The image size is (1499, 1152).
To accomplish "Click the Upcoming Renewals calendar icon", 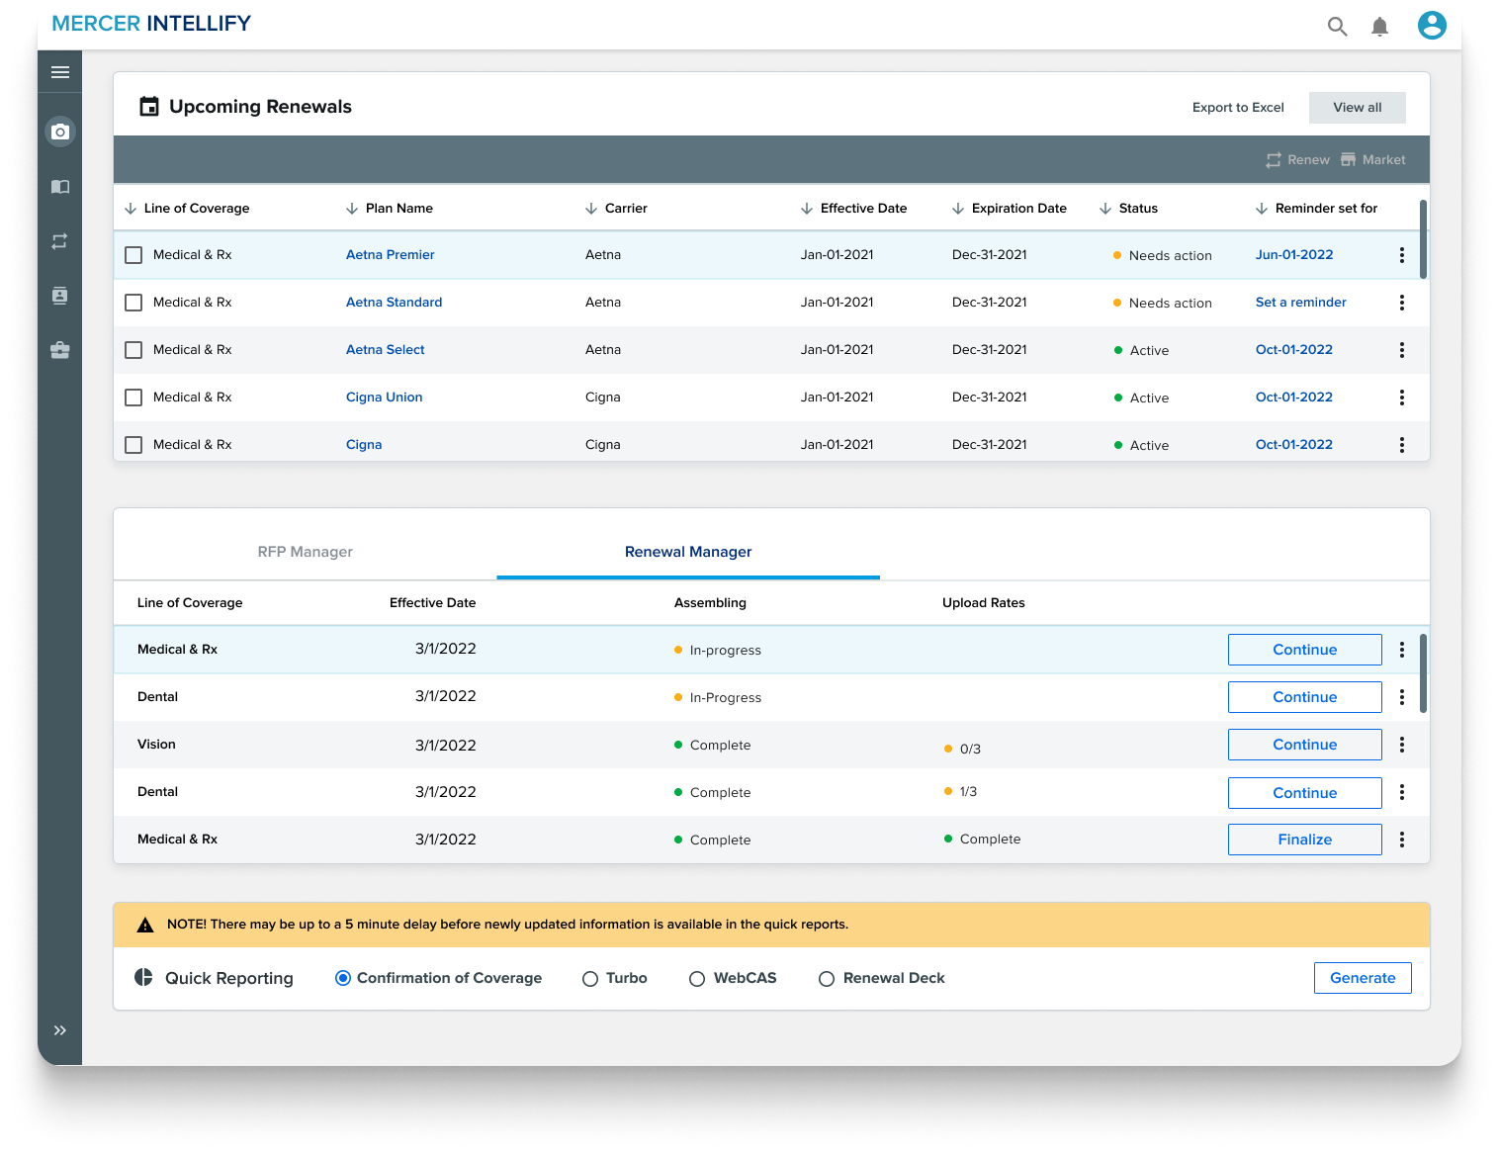I will pyautogui.click(x=149, y=107).
